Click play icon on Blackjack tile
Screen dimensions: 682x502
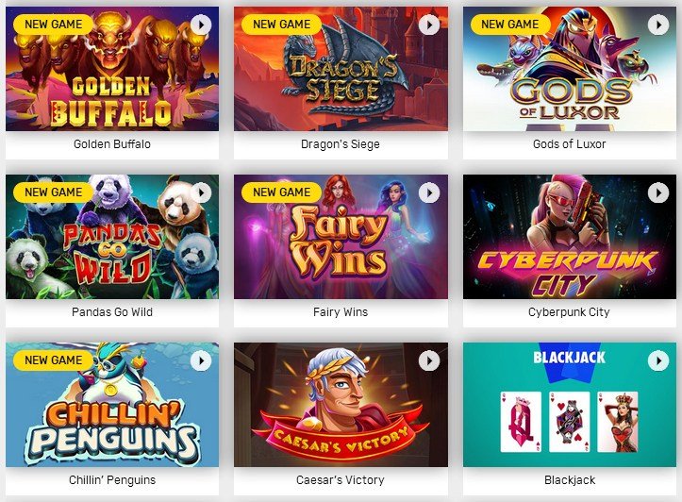click(658, 360)
